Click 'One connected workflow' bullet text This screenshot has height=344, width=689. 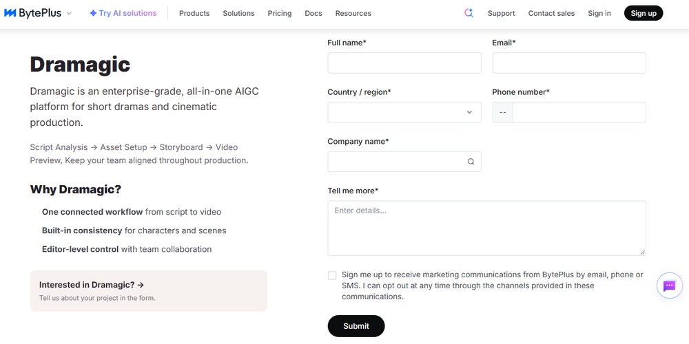pyautogui.click(x=92, y=212)
